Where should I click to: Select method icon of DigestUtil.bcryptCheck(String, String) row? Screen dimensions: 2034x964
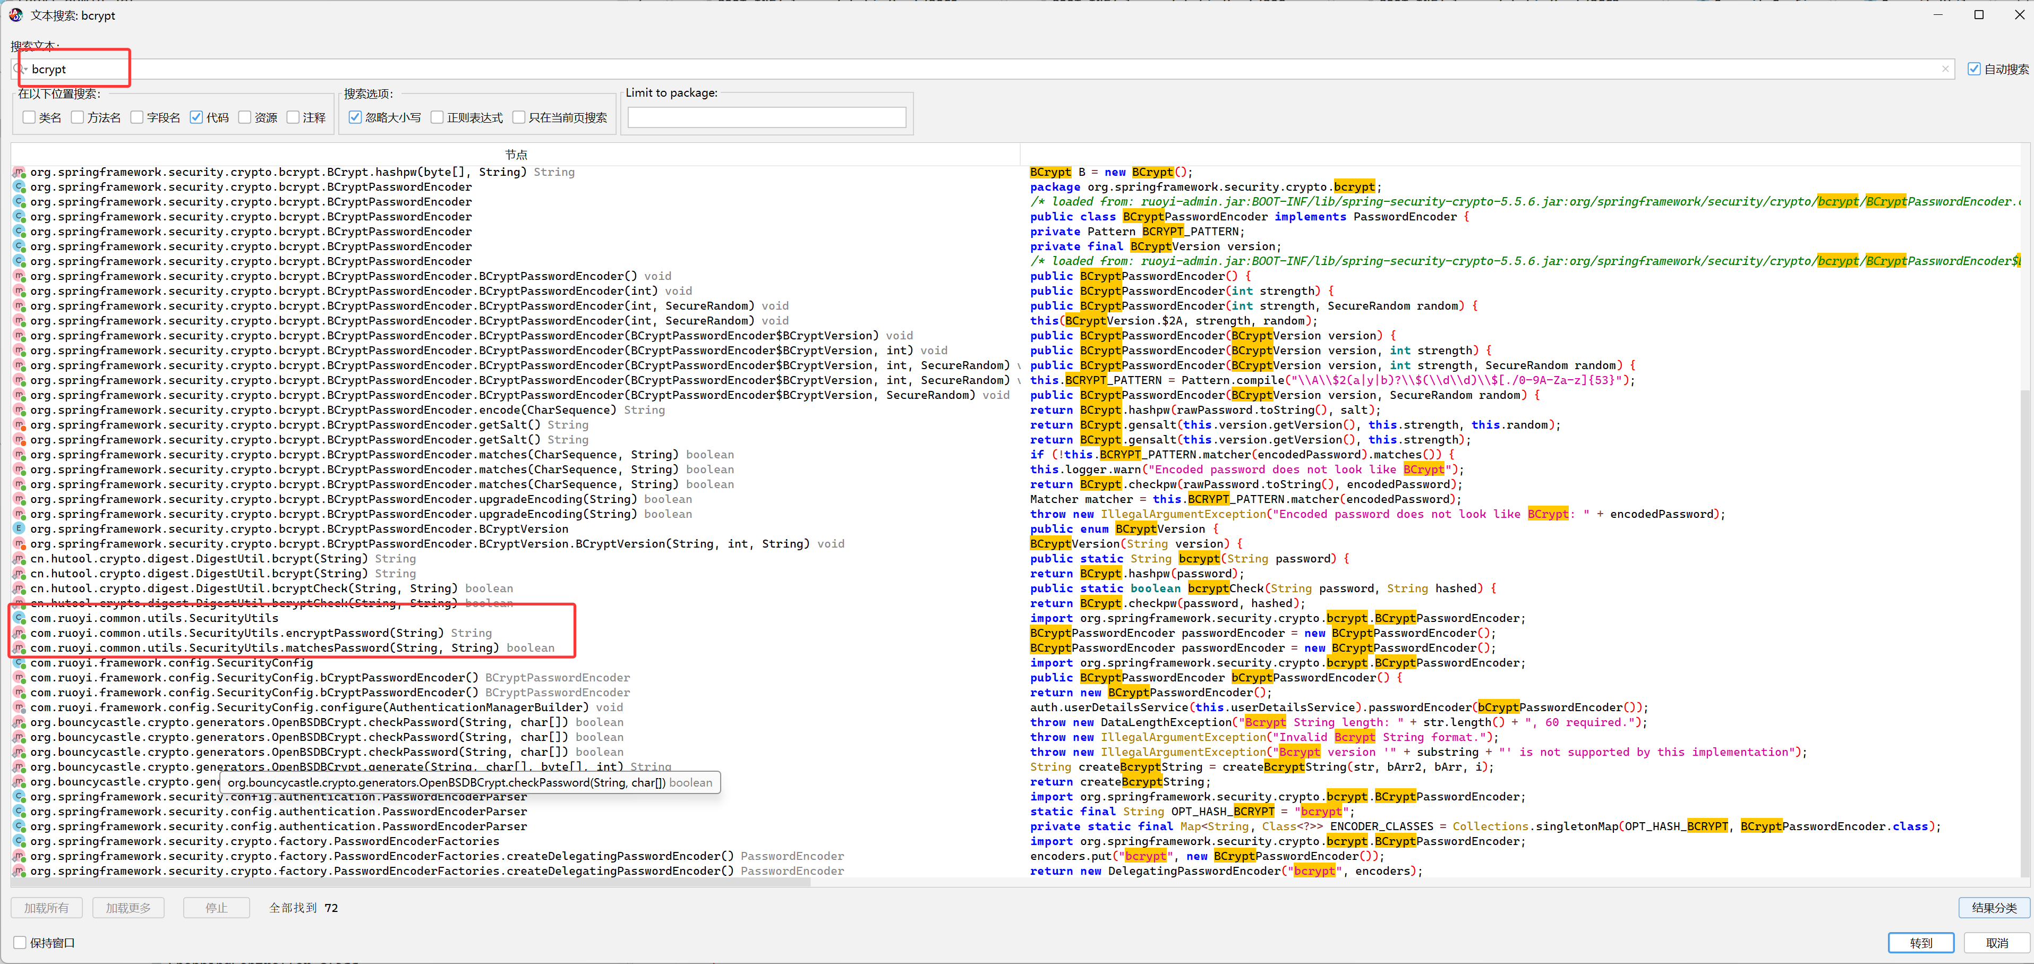(x=20, y=588)
